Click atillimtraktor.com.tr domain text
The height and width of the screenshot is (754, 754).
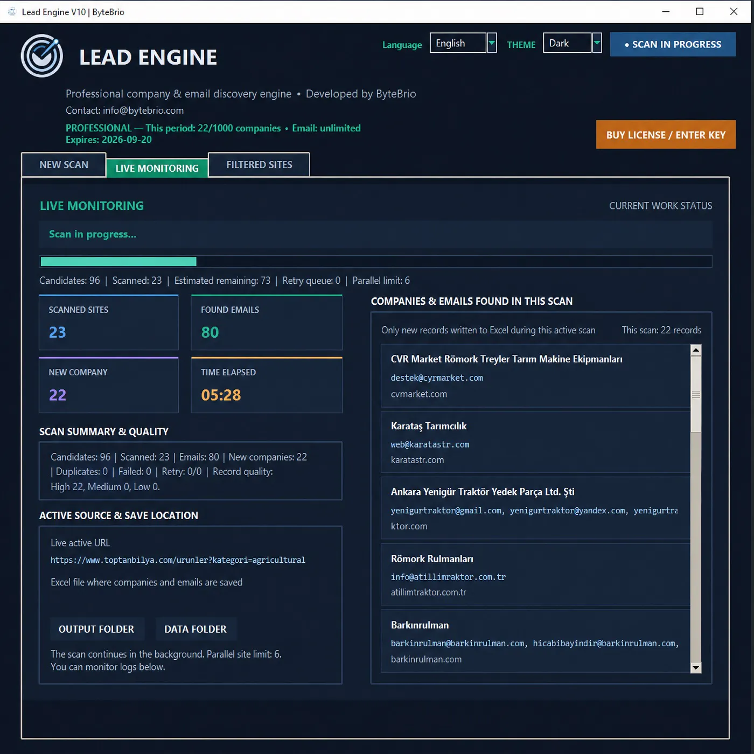click(429, 592)
